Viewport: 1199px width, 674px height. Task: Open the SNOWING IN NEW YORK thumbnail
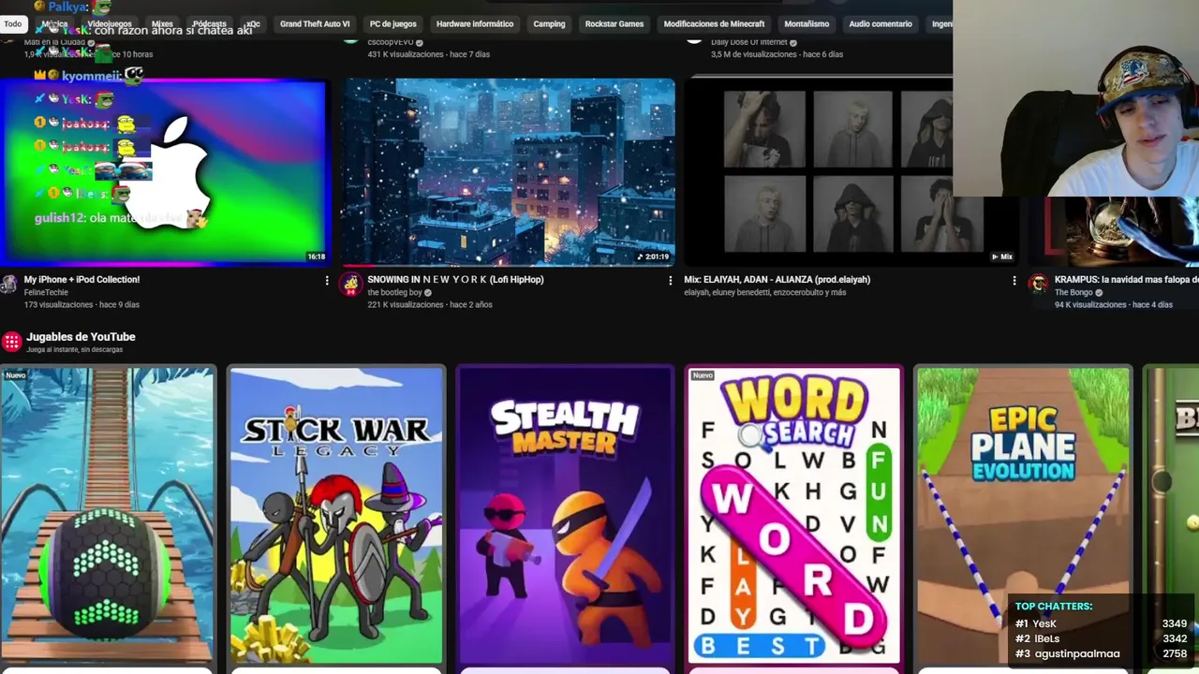click(x=508, y=172)
